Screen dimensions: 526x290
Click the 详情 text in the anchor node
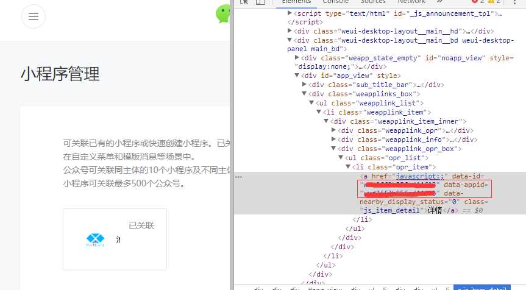[x=435, y=211]
